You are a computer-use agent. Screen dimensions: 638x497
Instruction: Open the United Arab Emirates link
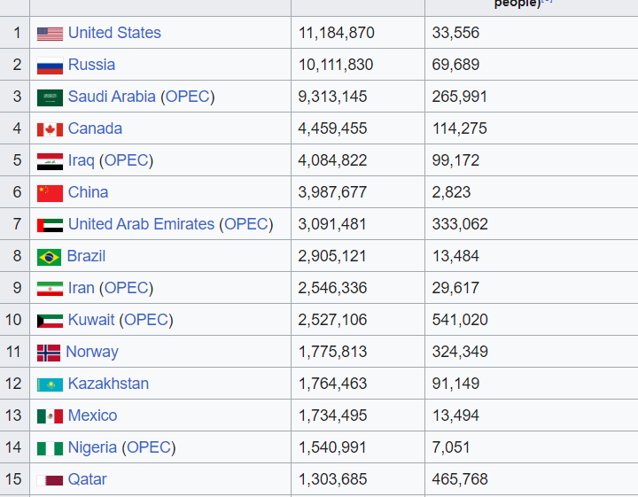click(141, 224)
